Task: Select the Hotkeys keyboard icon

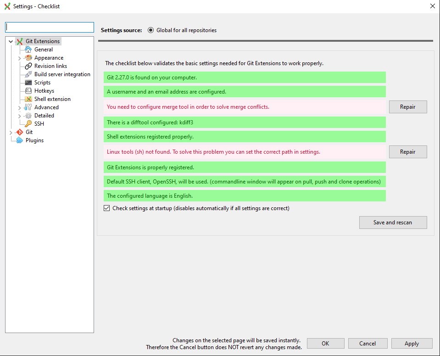Action: tap(28, 90)
